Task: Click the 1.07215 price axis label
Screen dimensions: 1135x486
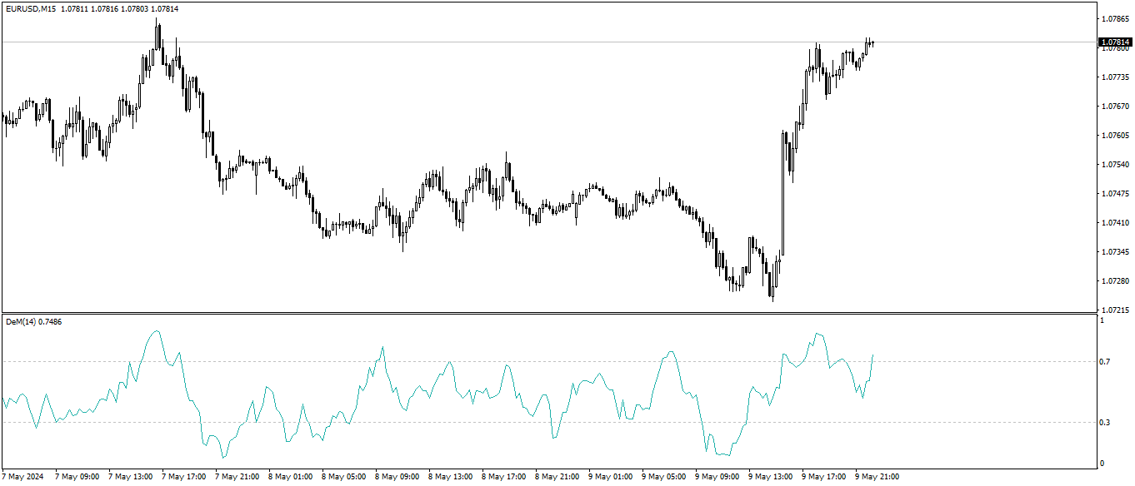Action: [x=1114, y=310]
